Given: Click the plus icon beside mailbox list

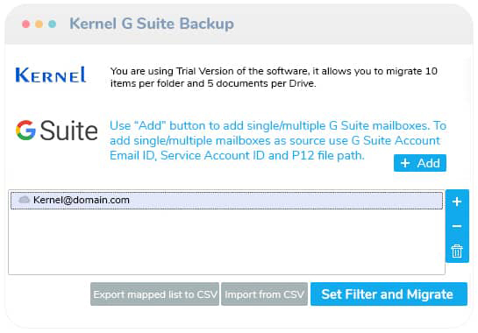Looking at the screenshot, I should click(457, 202).
